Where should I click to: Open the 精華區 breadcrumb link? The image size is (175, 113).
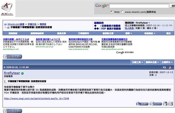click(x=43, y=24)
